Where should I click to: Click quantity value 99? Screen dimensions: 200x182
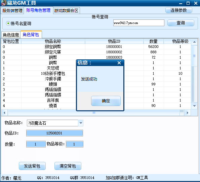tap(153, 84)
